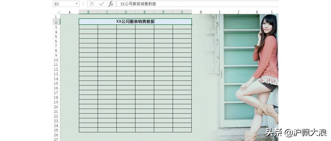Viewport: 331px width, 141px height.
Task: Select row 3 header
Action: [56, 27]
